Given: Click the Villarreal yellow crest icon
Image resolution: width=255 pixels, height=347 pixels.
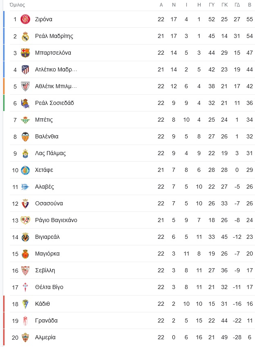Looking at the screenshot, I should tap(25, 237).
